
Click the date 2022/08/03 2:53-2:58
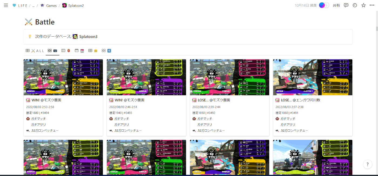point(40,107)
